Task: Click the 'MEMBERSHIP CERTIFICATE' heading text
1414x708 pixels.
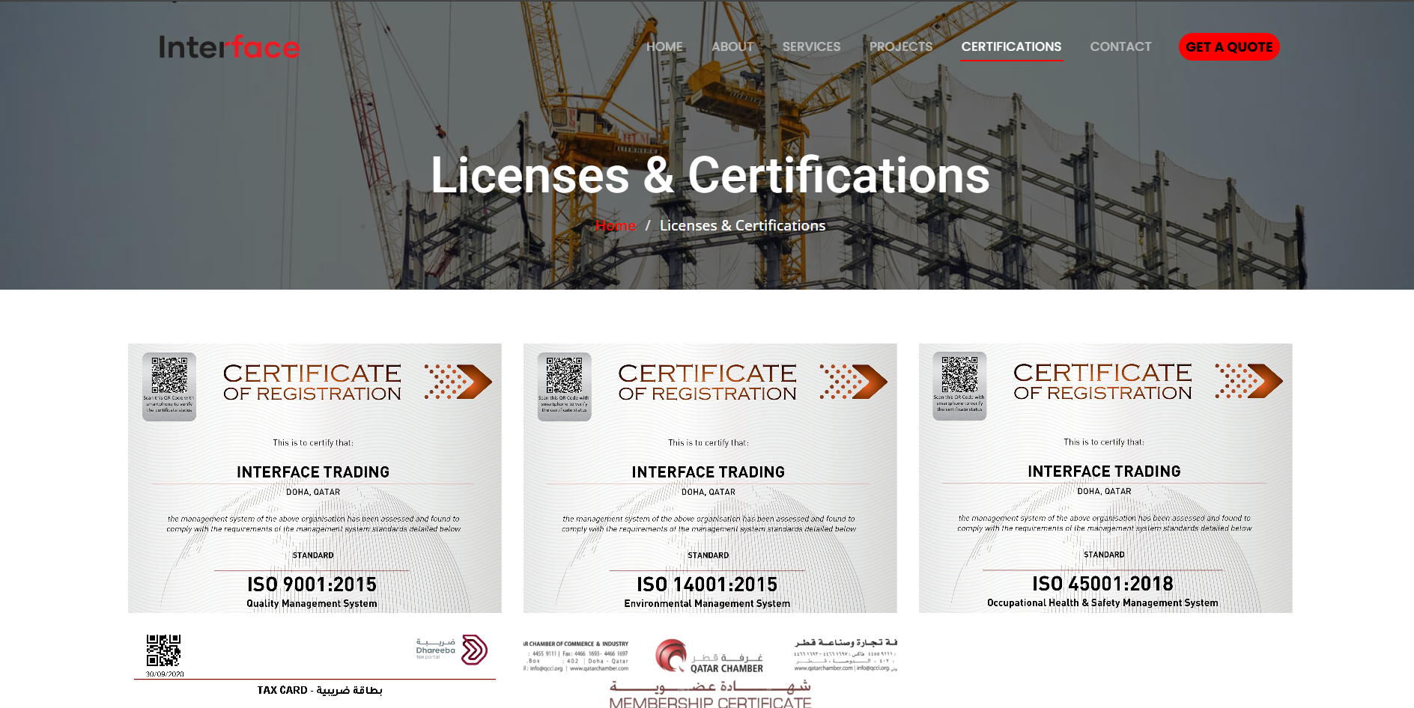Action: pyautogui.click(x=710, y=702)
